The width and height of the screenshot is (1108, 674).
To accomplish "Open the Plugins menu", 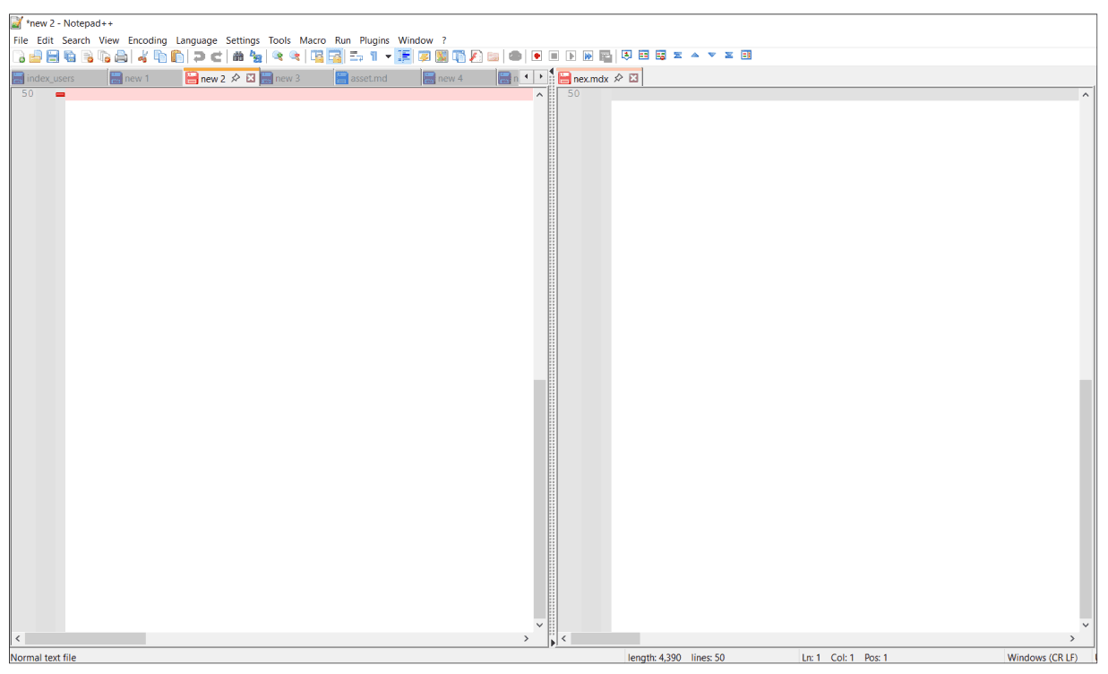I will tap(374, 40).
